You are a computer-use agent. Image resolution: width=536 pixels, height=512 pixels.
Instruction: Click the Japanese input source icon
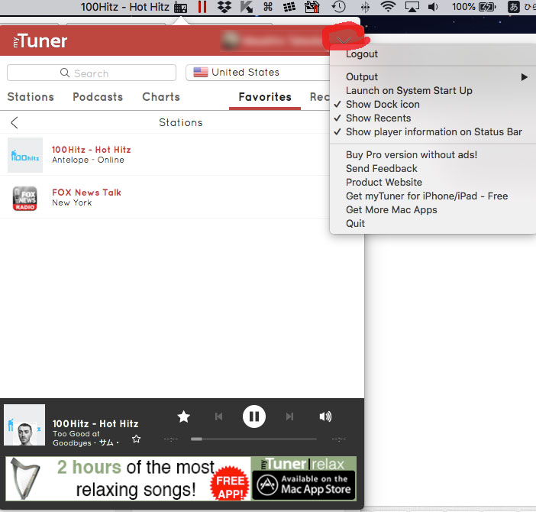[513, 7]
